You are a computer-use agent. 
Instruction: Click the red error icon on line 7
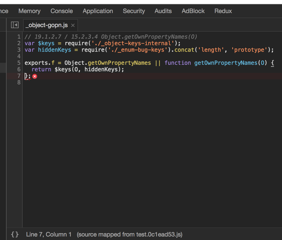point(35,76)
